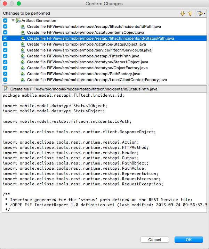The image size is (209, 249).
Task: Select Create file IdPath.java entry
Action: [94, 26]
